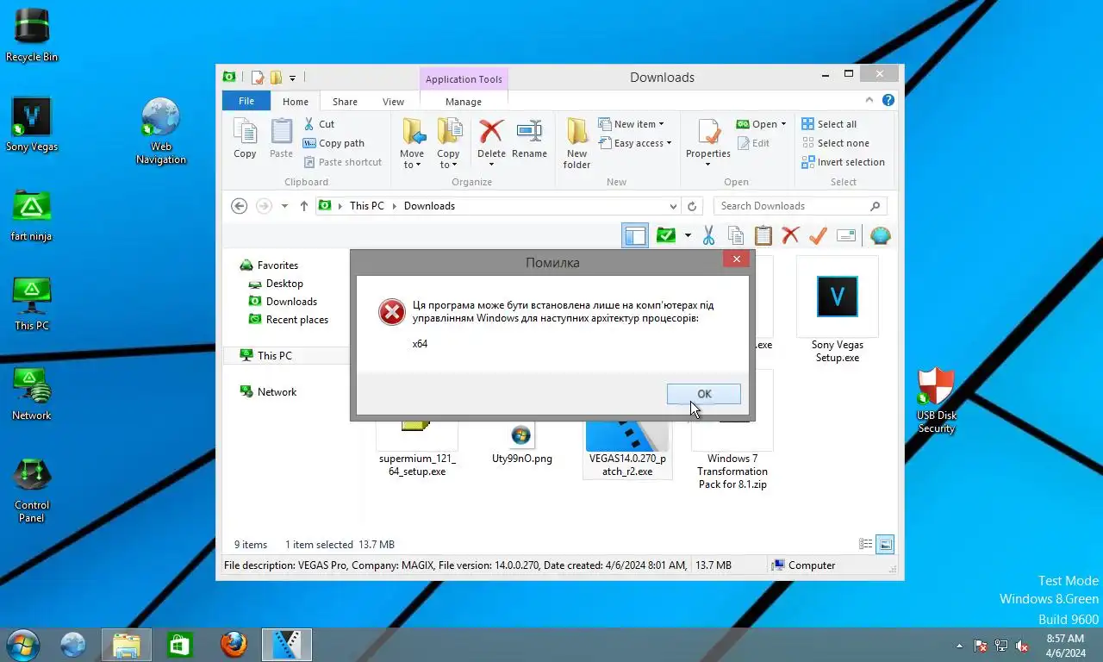Click Copy path in the ribbon

(334, 143)
